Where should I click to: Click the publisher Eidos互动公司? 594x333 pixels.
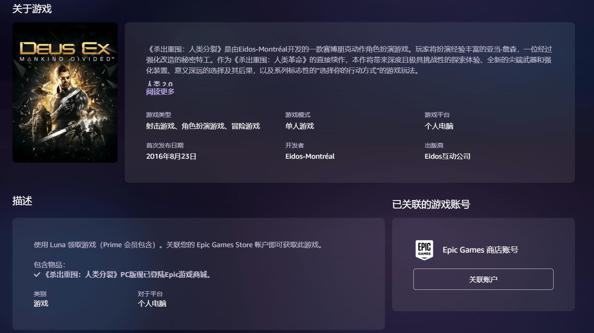(x=447, y=156)
